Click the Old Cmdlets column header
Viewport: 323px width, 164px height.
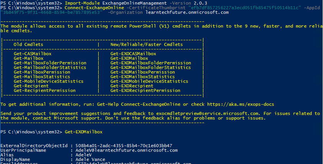pos(28,44)
